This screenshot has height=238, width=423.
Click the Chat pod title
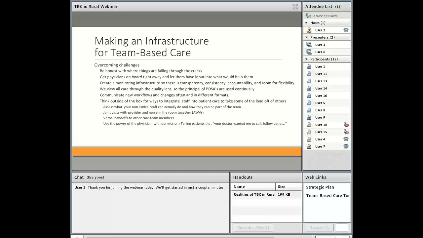[x=79, y=177]
